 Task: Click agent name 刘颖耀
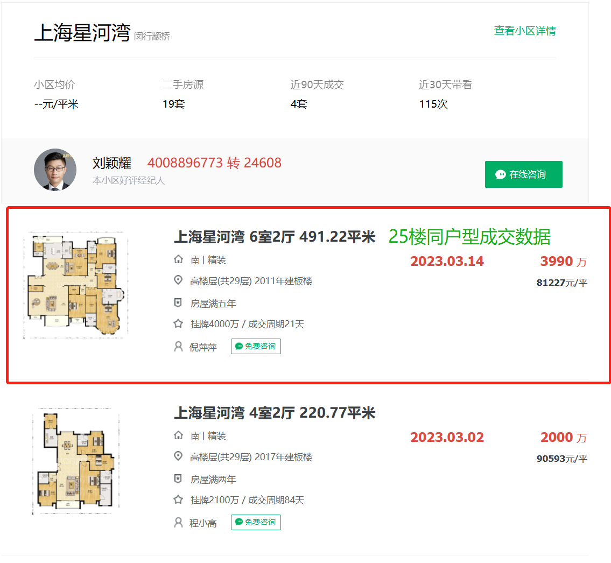tap(112, 163)
